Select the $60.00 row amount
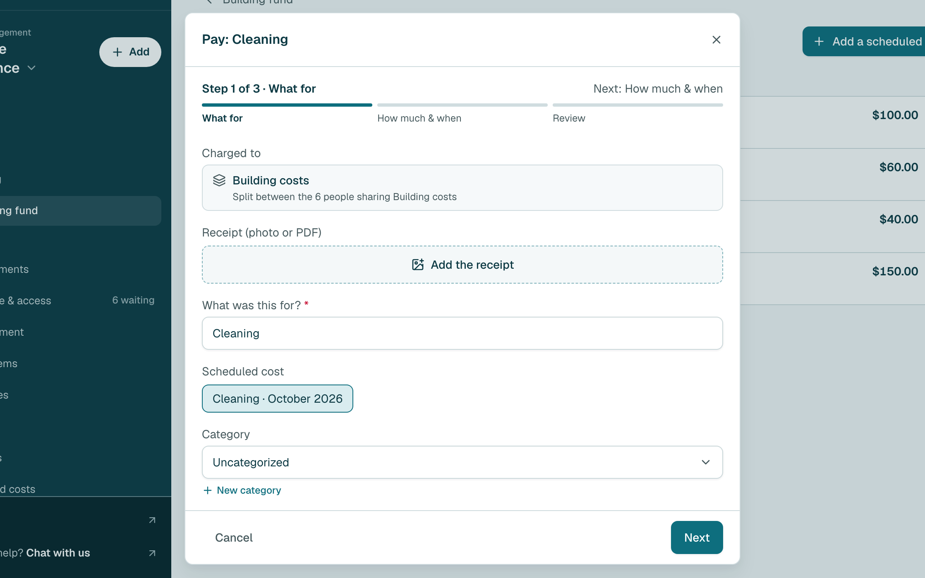The width and height of the screenshot is (925, 578). click(899, 167)
